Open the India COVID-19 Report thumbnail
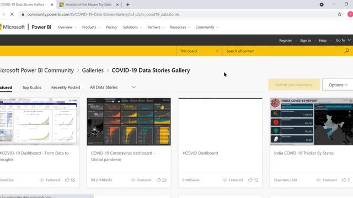353x198 pixels. pyautogui.click(x=311, y=122)
